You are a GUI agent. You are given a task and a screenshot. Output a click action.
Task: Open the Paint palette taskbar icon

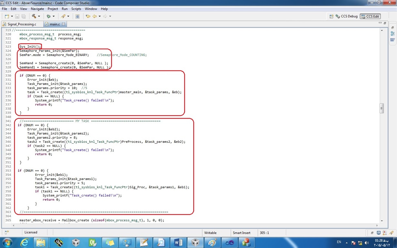click(x=212, y=242)
